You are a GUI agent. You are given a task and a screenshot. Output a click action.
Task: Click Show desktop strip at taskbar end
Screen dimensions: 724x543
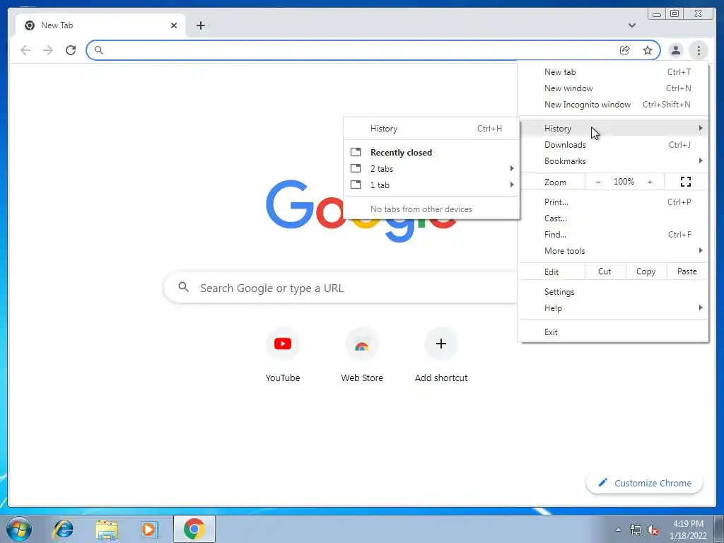719,529
